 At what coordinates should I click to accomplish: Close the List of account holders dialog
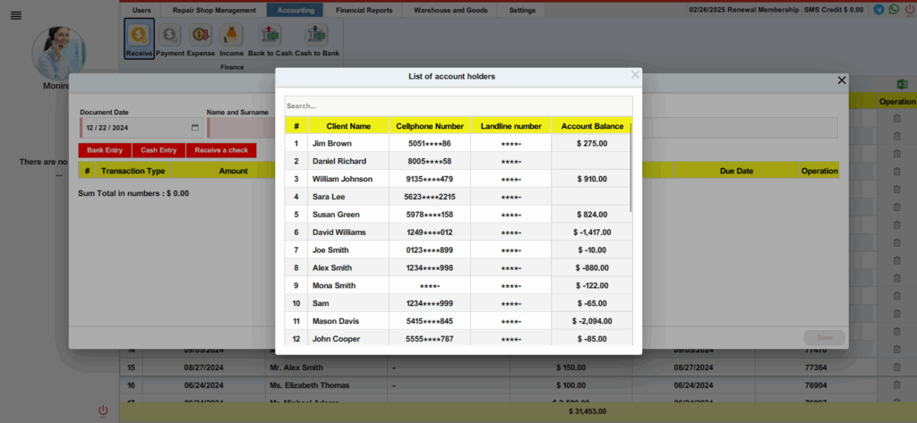pyautogui.click(x=635, y=75)
